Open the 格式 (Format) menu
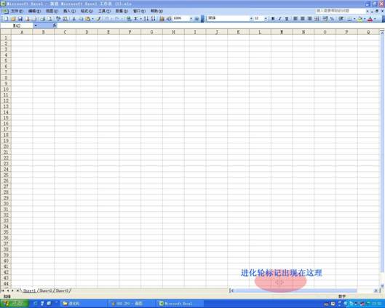The width and height of the screenshot is (385, 308). point(87,11)
